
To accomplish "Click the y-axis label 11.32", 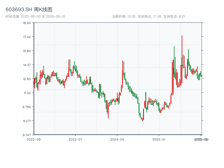I will 27,93.
